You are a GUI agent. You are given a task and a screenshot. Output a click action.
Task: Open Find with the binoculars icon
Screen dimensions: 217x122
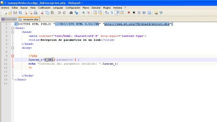pyautogui.click(x=71, y=13)
